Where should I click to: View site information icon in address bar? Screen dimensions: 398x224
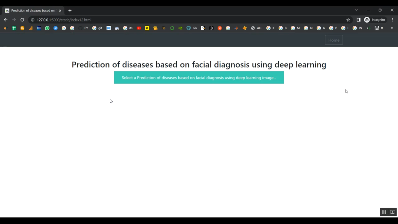33,20
